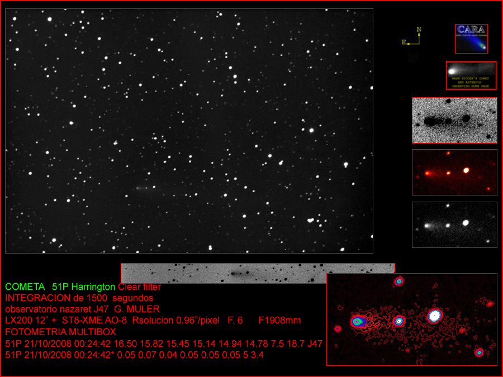Screen dimensions: 503x377
Task: Click the N north arrow label
Action: coord(419,29)
